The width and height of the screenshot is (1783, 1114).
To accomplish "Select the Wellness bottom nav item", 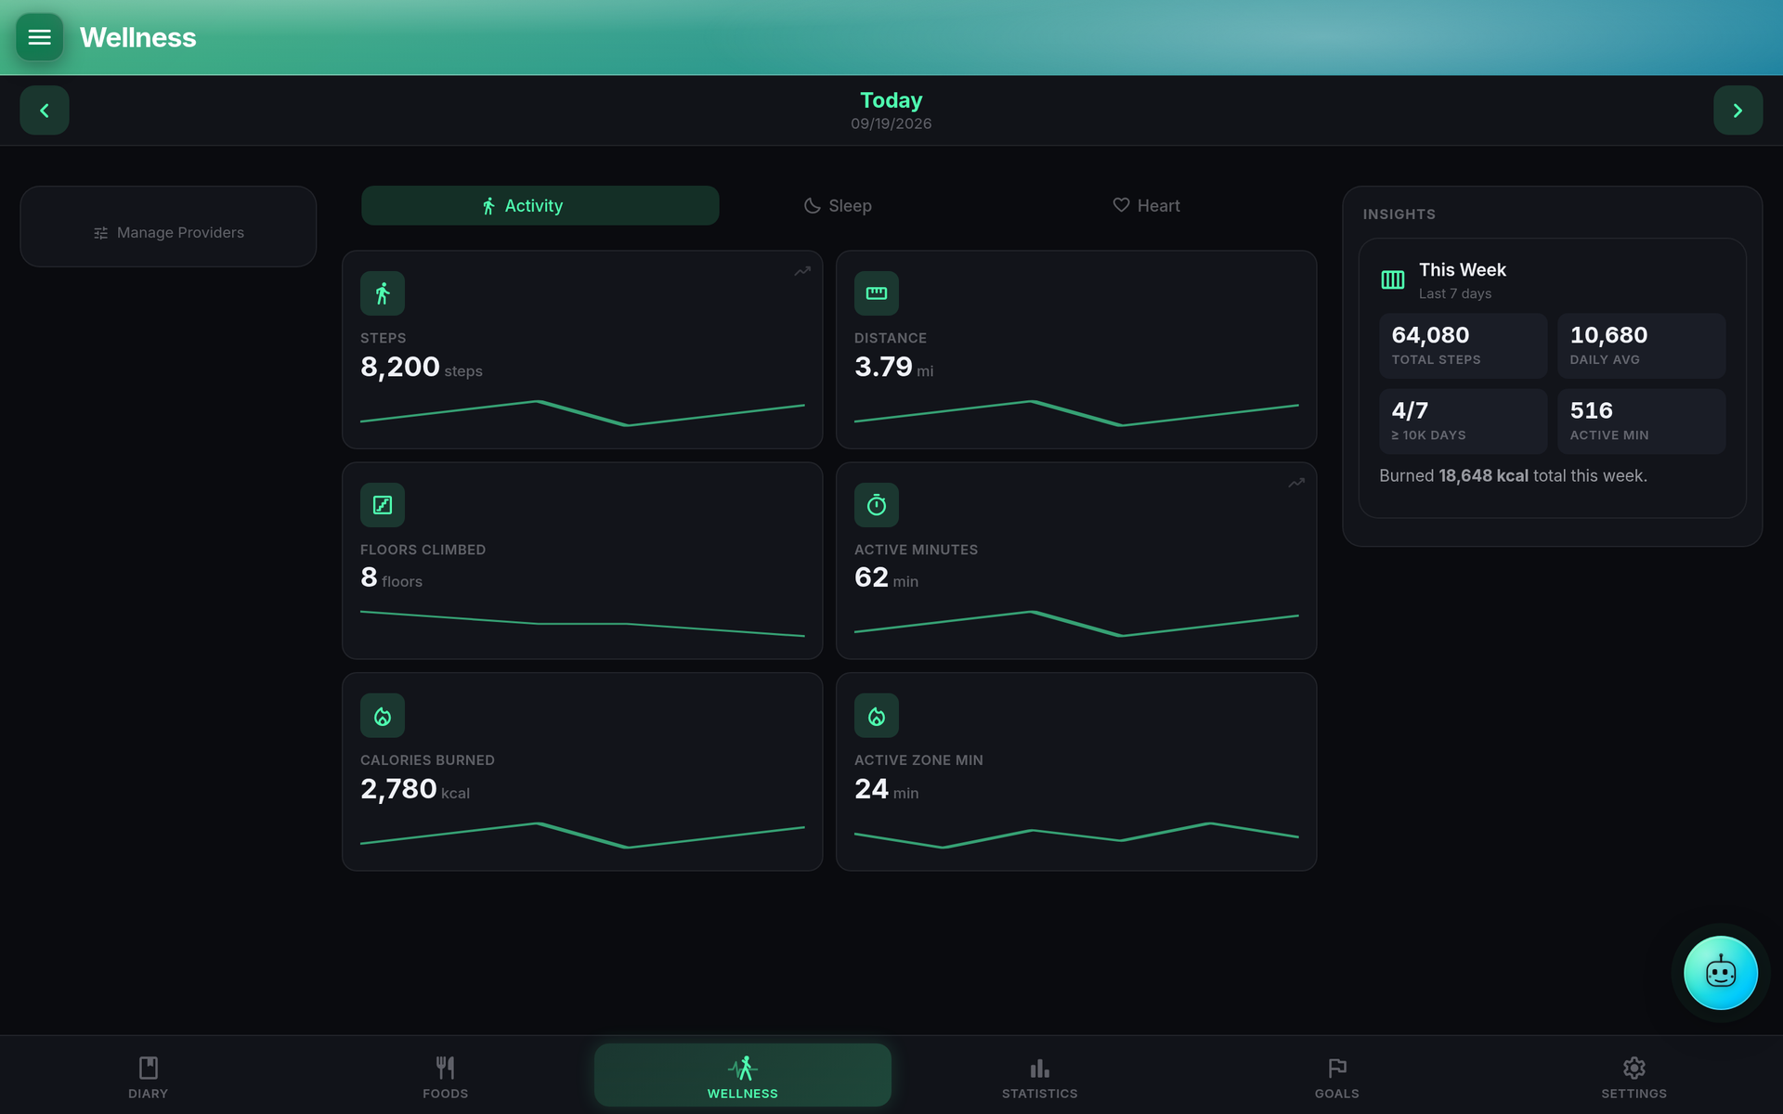I will click(743, 1075).
